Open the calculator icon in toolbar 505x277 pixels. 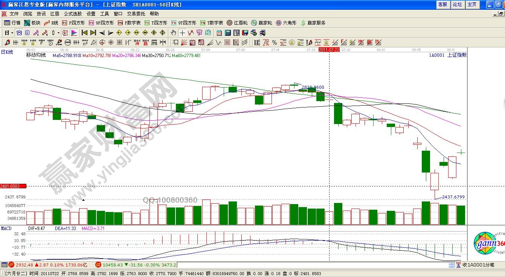pos(227,33)
